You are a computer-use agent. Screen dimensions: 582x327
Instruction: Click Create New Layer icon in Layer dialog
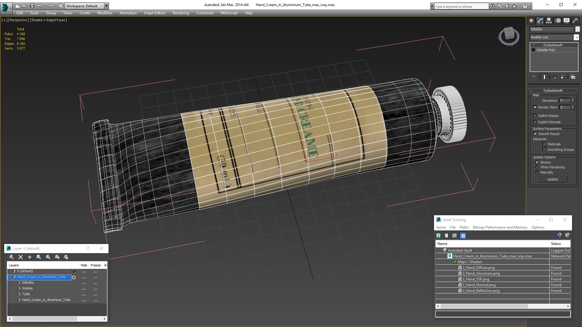point(12,257)
